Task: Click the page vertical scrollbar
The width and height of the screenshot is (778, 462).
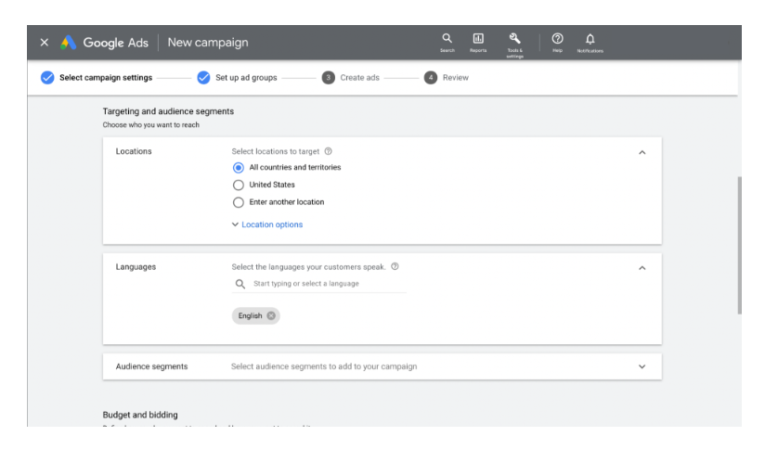Action: [739, 245]
